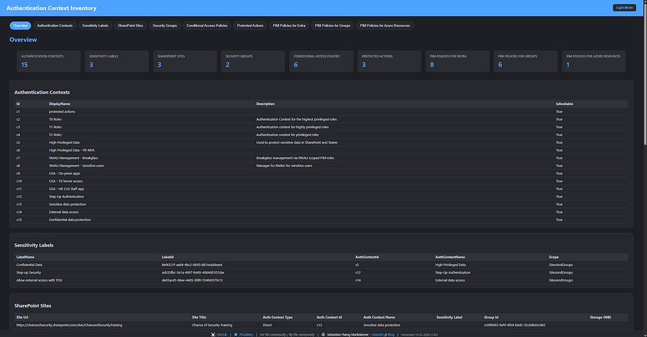
Task: Click 'RMAU Management - Sensitive users' cell
Action: click(77, 166)
